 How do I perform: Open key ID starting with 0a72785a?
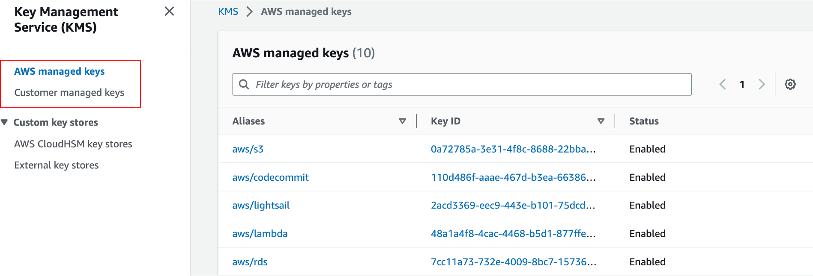(513, 149)
